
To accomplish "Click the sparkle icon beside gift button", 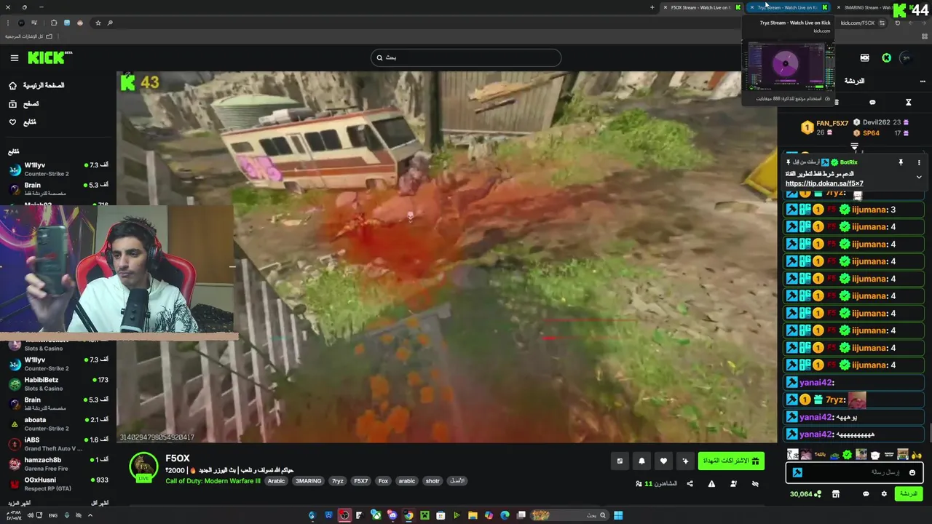I will (x=685, y=461).
